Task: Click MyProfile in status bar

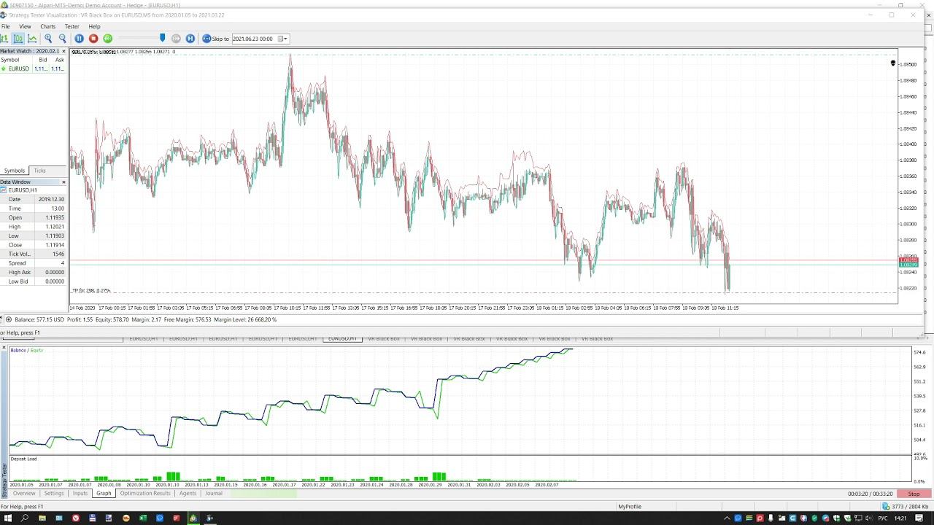Action: [x=630, y=507]
